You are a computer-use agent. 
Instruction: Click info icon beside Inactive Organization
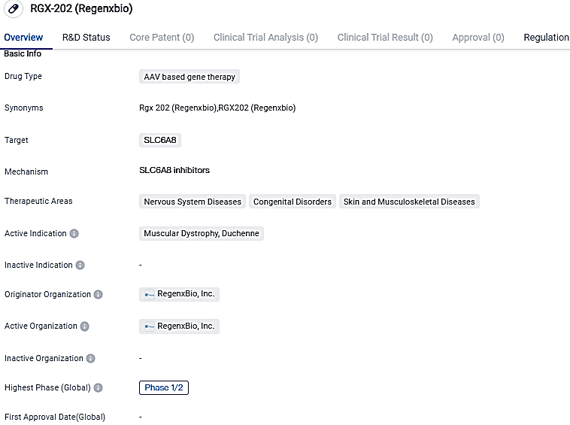tap(90, 359)
